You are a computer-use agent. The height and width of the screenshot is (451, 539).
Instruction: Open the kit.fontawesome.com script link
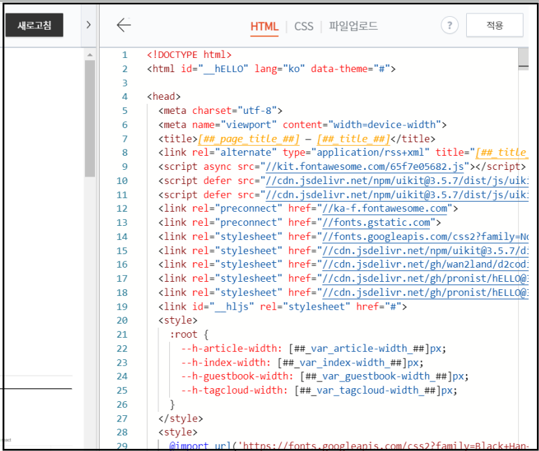point(364,167)
